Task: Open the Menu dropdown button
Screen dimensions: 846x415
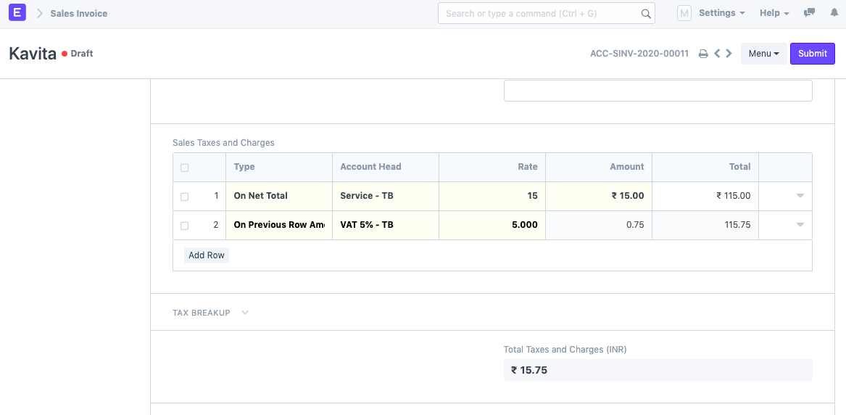Action: pos(763,54)
